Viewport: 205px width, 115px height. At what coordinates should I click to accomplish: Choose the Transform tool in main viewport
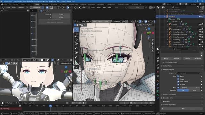tap(76, 52)
